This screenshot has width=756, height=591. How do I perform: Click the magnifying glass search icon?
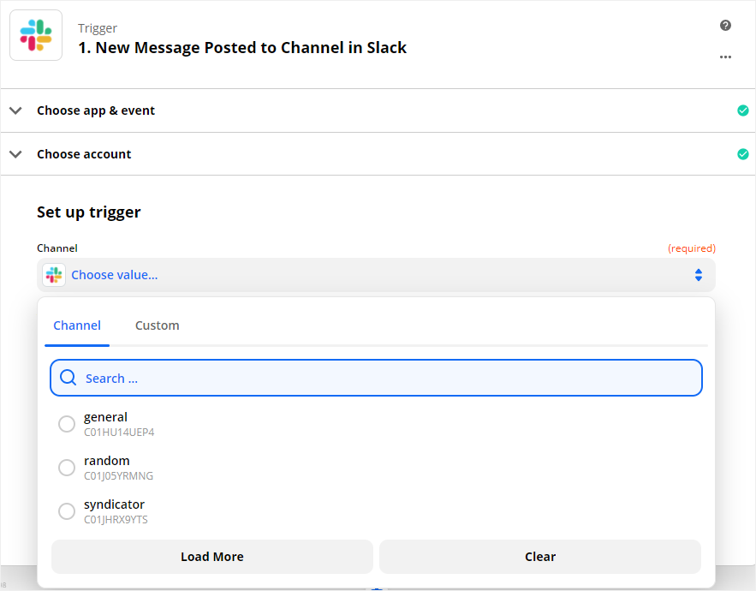click(68, 377)
